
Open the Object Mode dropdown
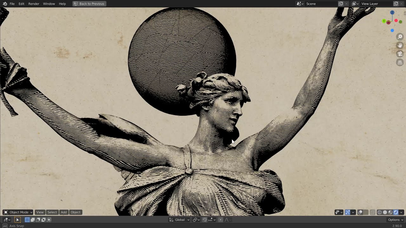tap(18, 212)
